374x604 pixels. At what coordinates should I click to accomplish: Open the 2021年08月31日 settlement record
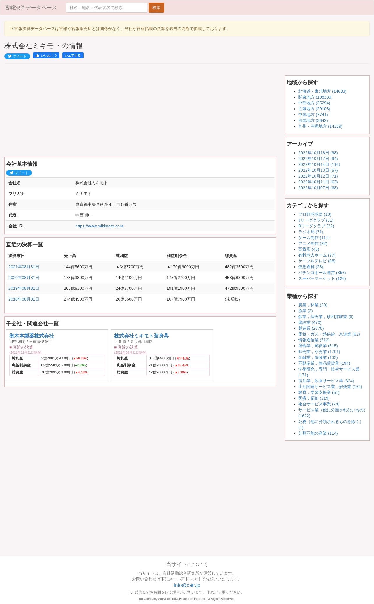click(24, 267)
